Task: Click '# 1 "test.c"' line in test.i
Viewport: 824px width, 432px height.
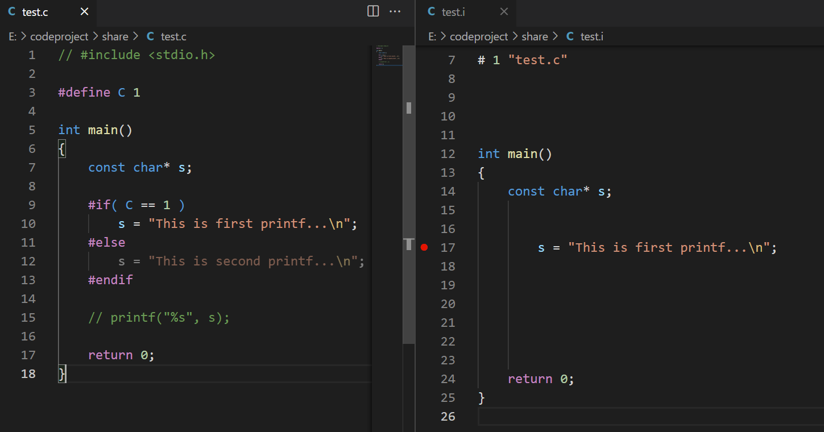Action: [x=523, y=60]
